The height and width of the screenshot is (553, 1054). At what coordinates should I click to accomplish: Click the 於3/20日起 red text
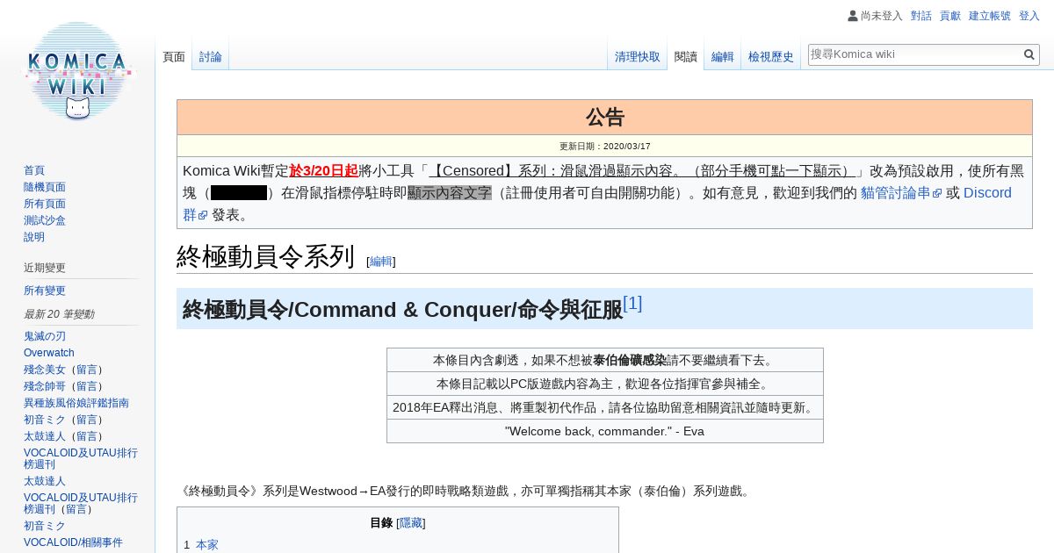(x=323, y=170)
